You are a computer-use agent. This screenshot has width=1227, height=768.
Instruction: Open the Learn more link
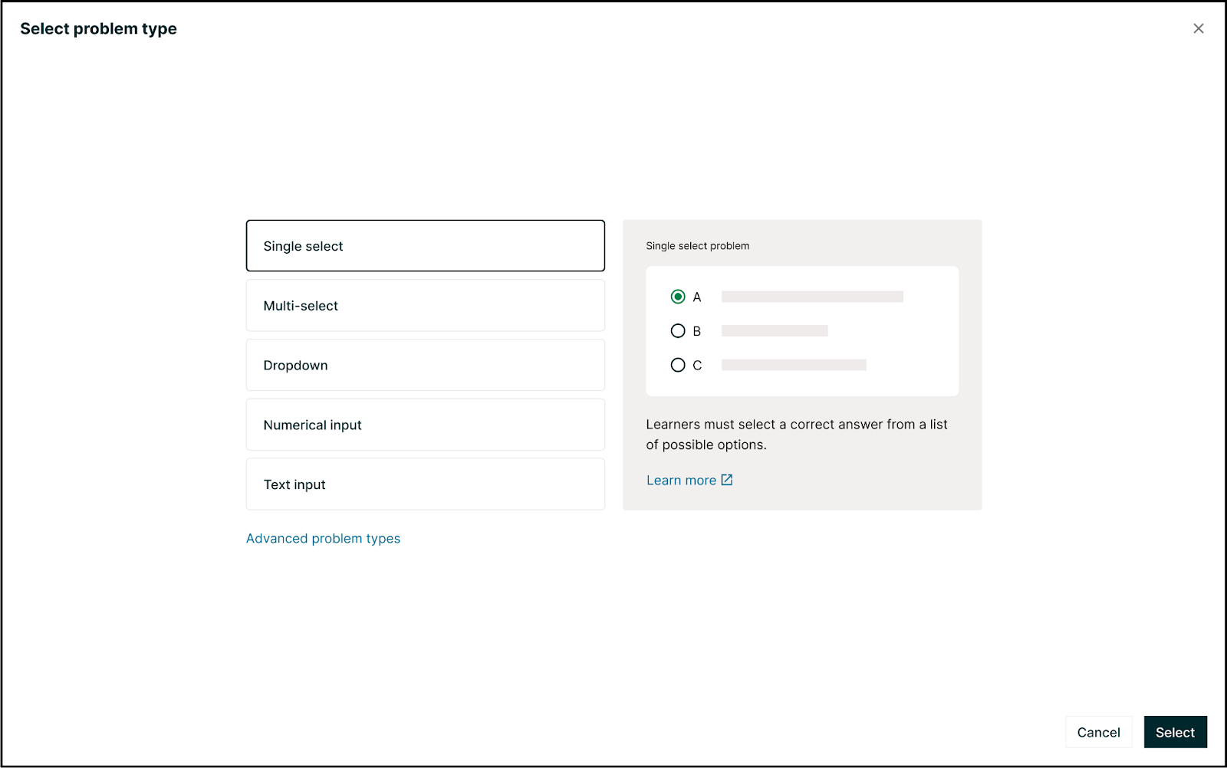(681, 481)
